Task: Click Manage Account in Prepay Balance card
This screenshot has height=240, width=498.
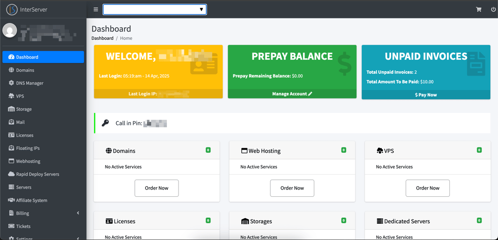Action: point(292,94)
